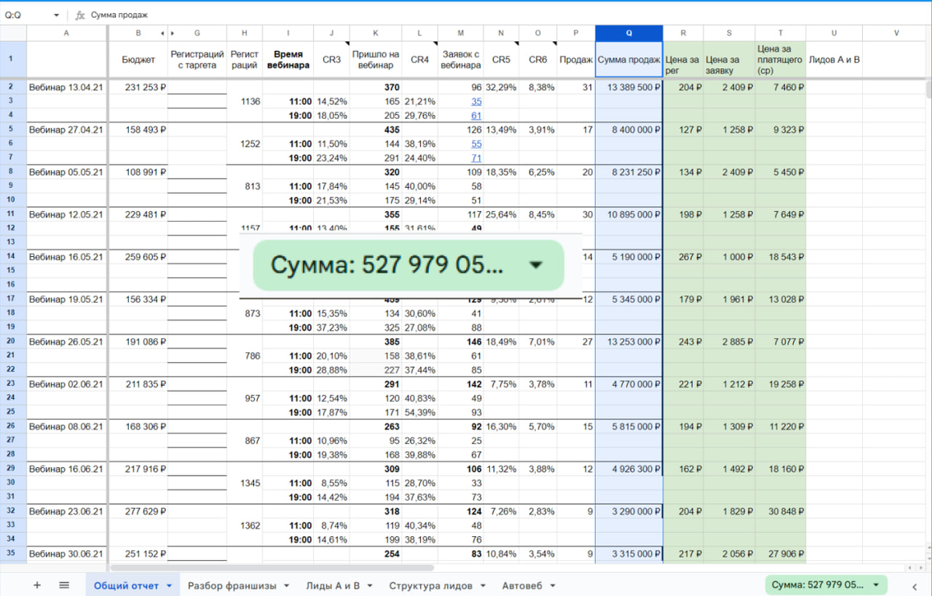Viewport: 932px width, 596px height.
Task: Select the registrations cell 1362
Action: tap(245, 525)
